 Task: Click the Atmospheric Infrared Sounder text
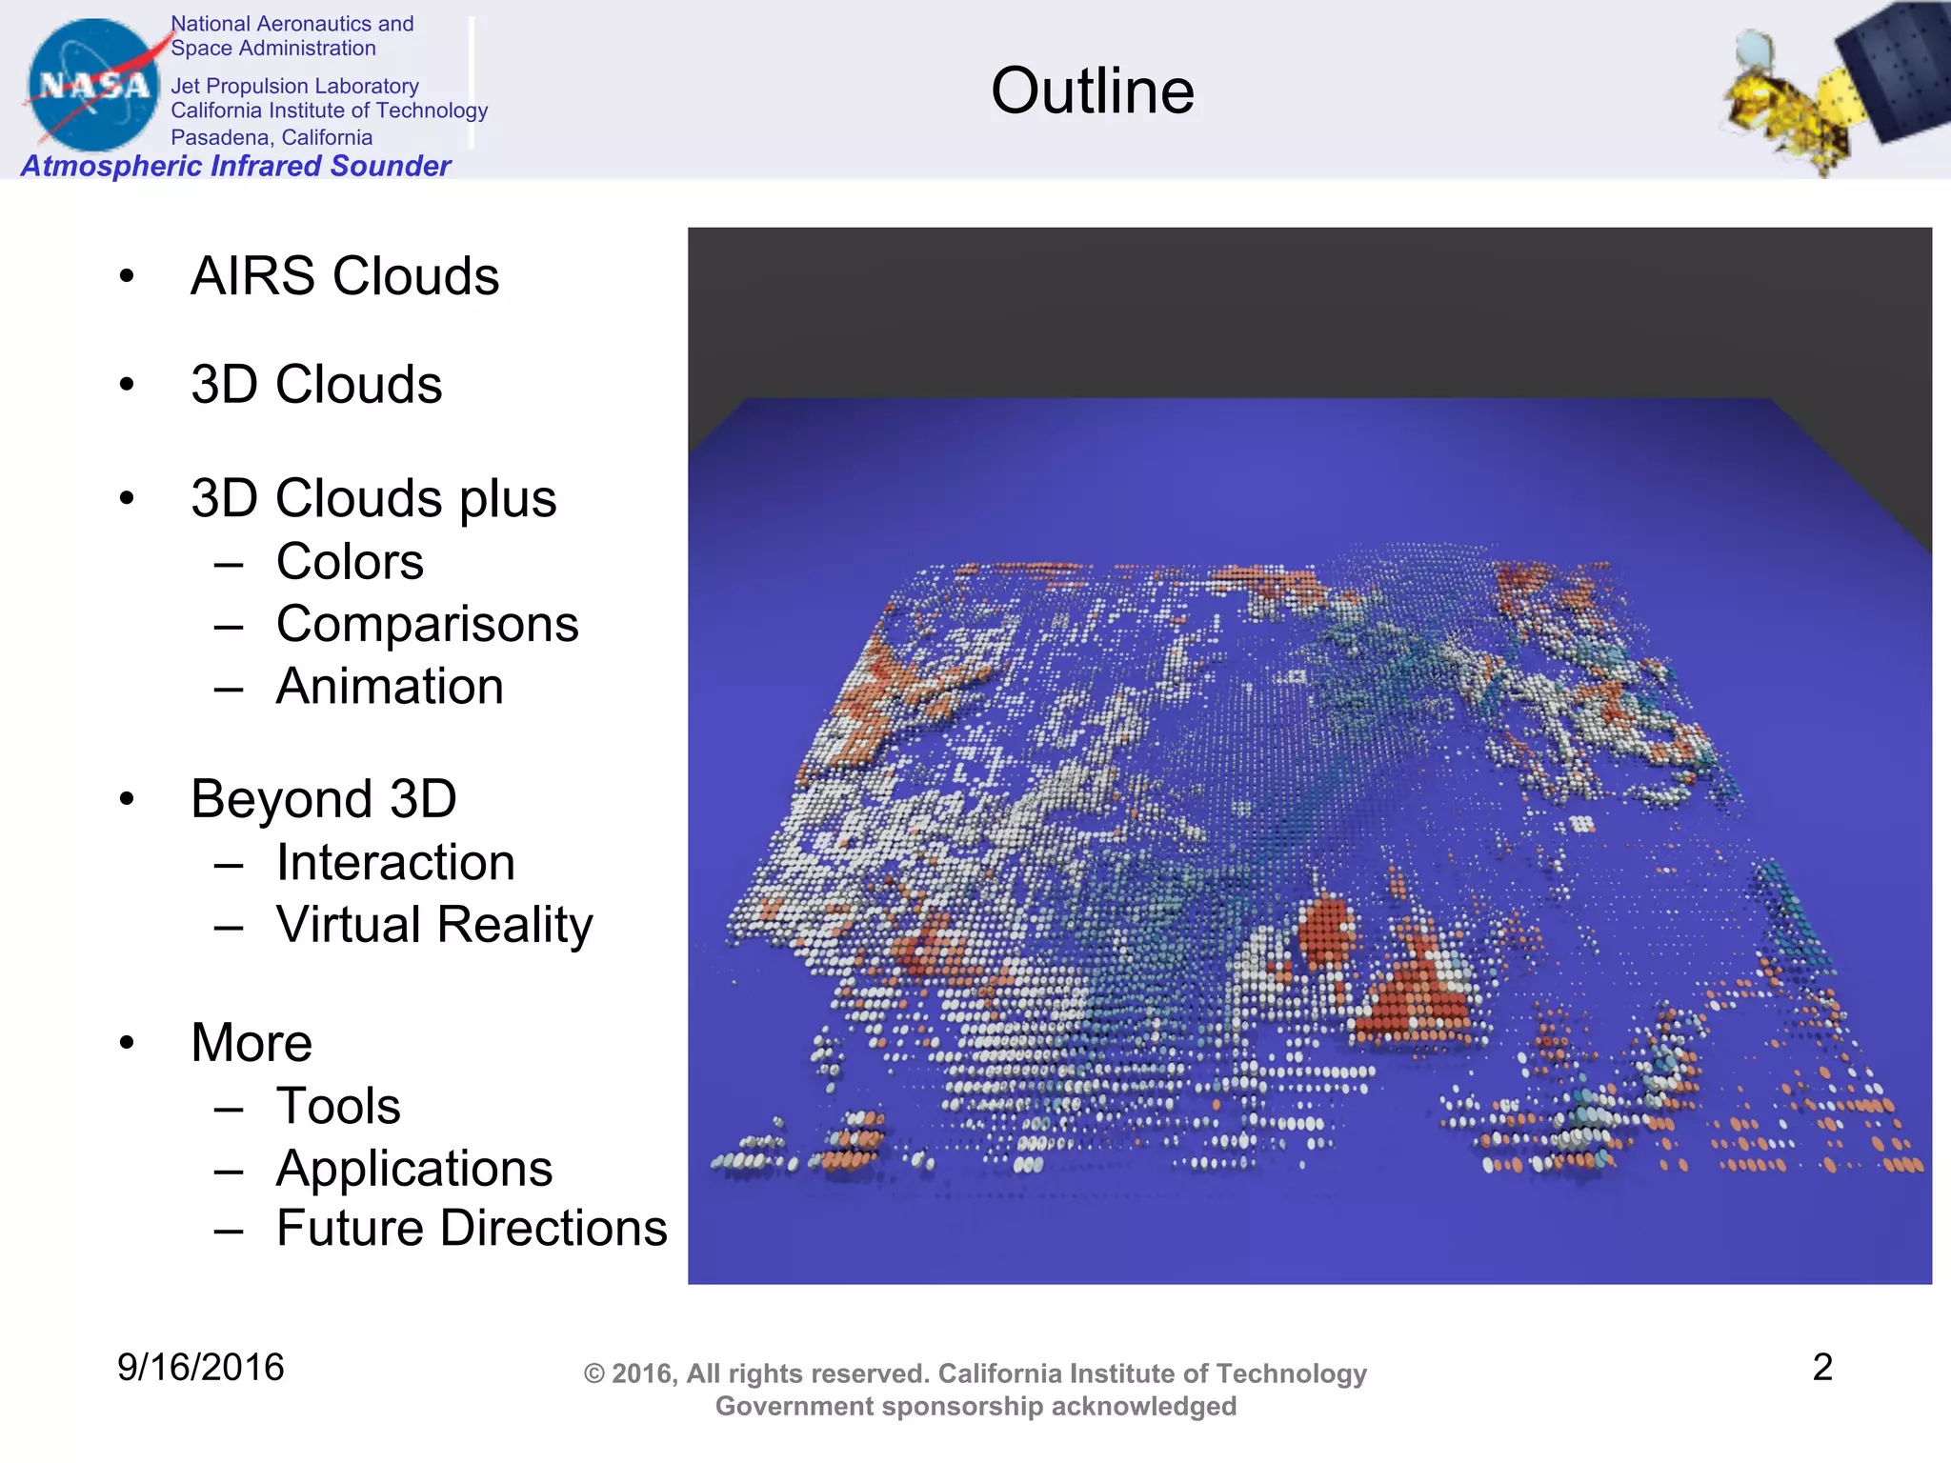coord(235,166)
